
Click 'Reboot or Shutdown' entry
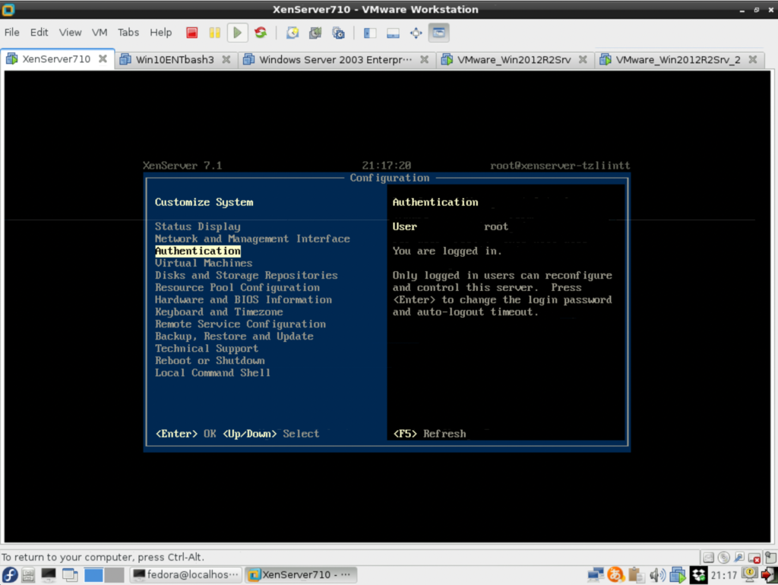(210, 361)
